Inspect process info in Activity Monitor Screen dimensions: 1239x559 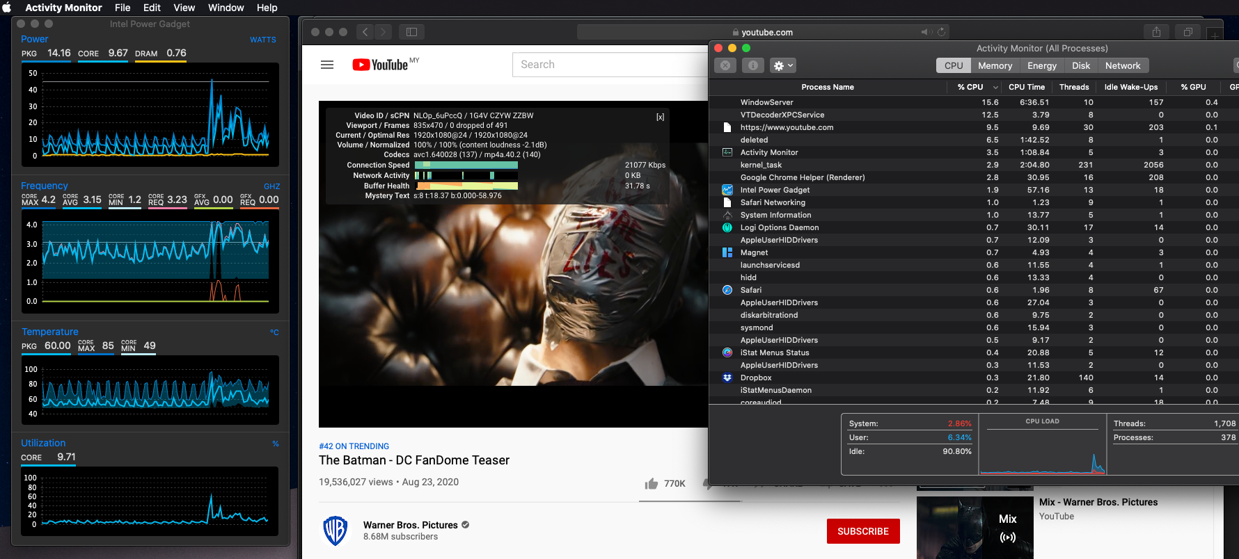pos(752,65)
